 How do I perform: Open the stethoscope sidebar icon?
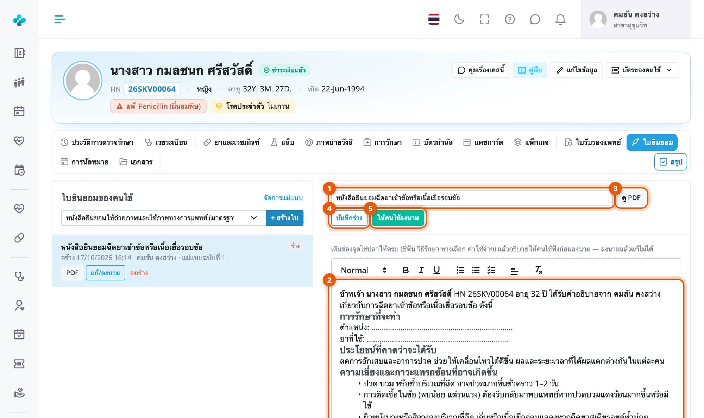tap(19, 277)
